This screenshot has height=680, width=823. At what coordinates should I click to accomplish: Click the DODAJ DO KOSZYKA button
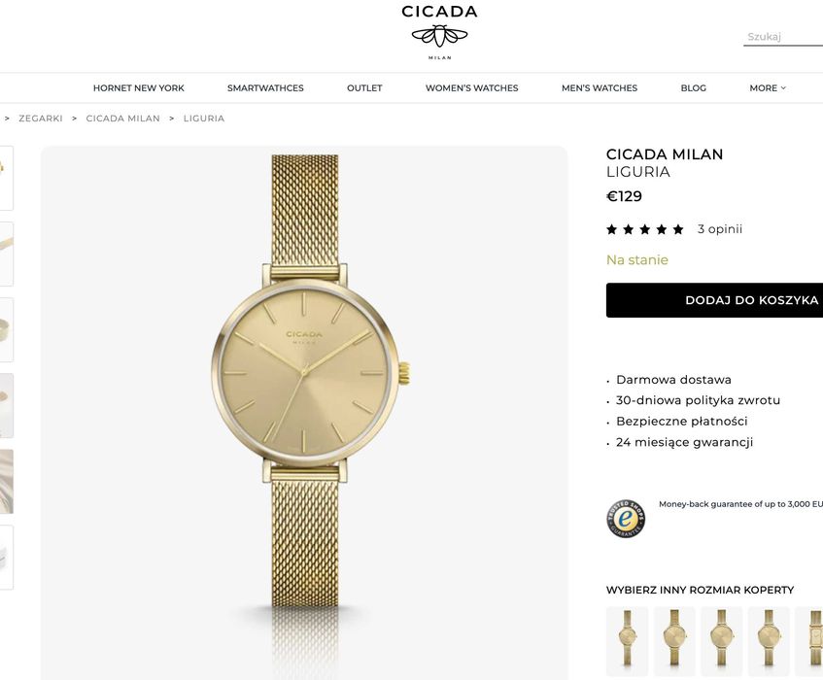click(714, 300)
